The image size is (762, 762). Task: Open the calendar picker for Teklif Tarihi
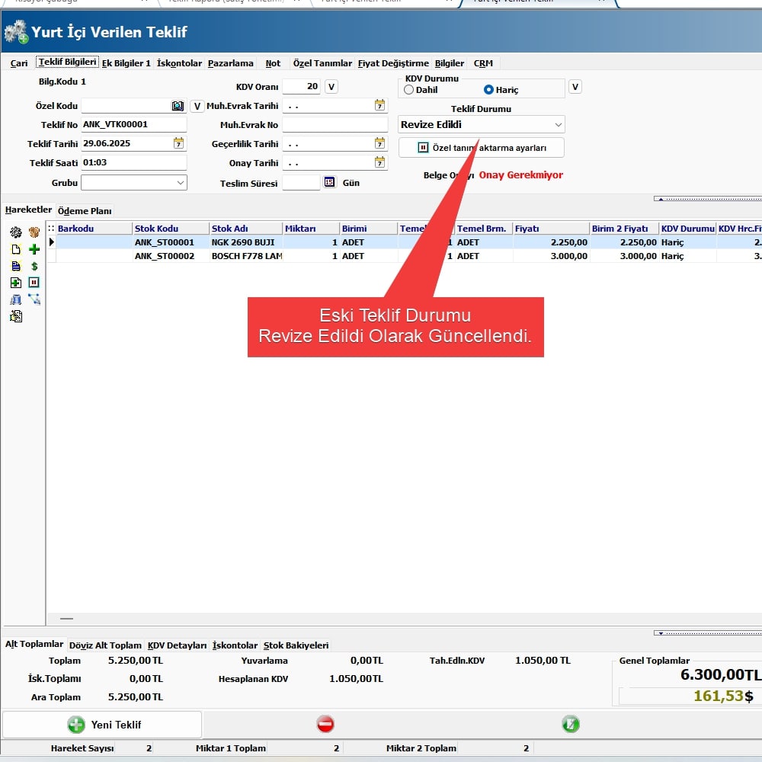click(x=178, y=143)
